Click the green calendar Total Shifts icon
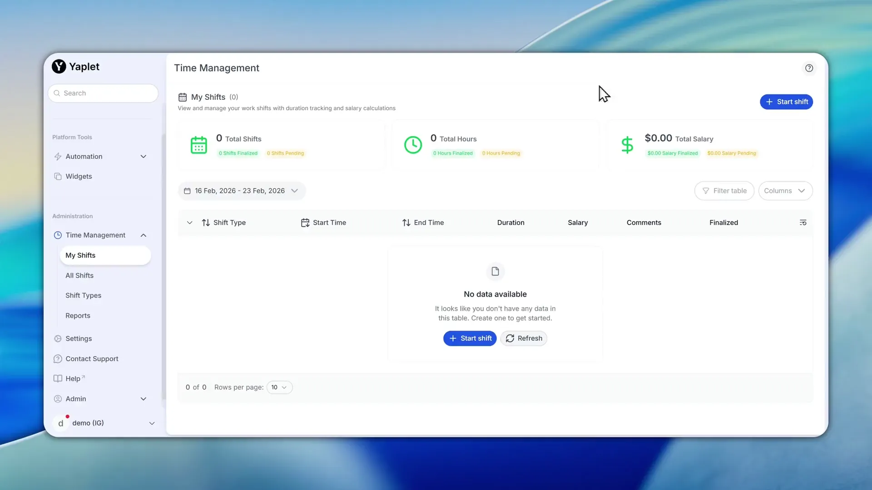872x490 pixels. click(198, 145)
